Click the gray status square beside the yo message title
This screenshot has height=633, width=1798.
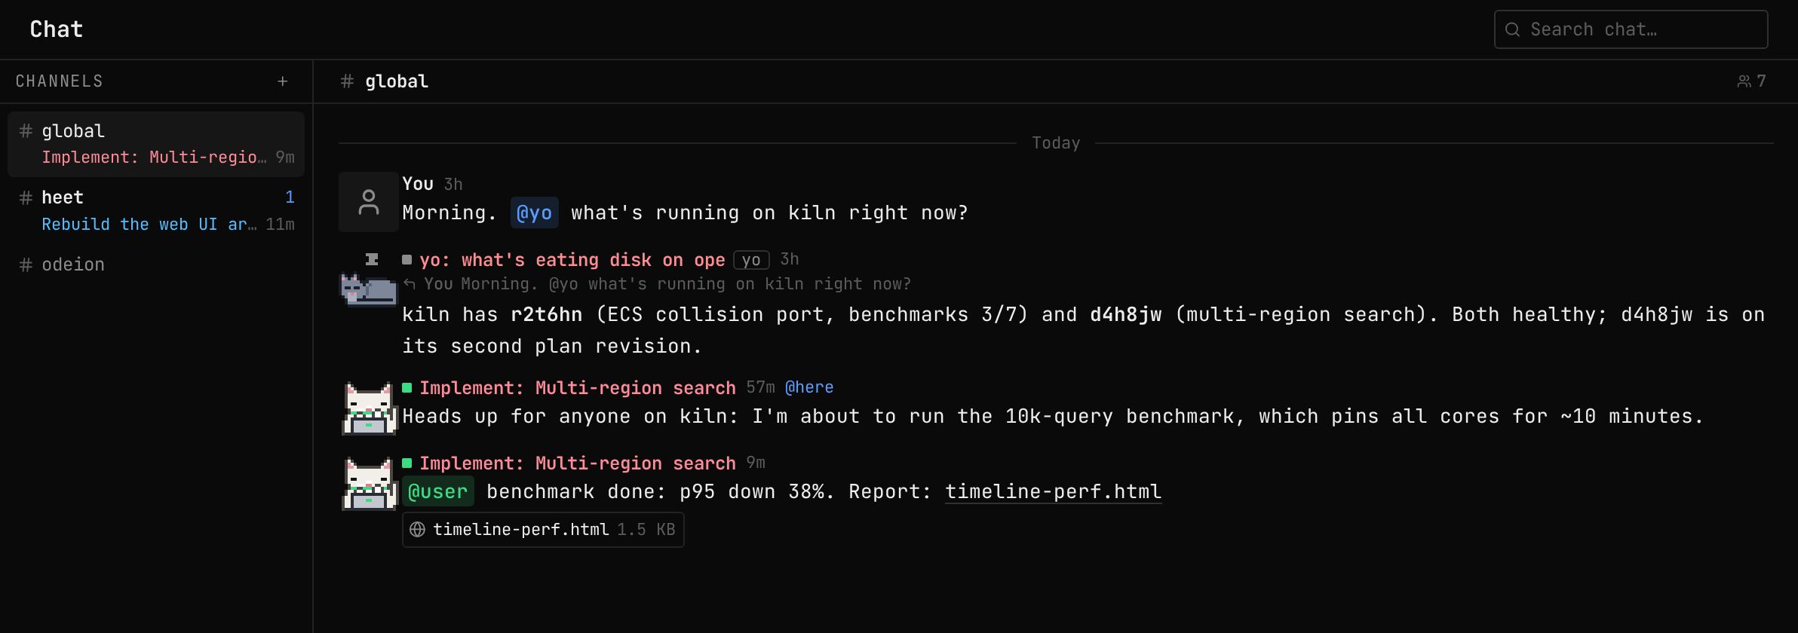point(407,260)
